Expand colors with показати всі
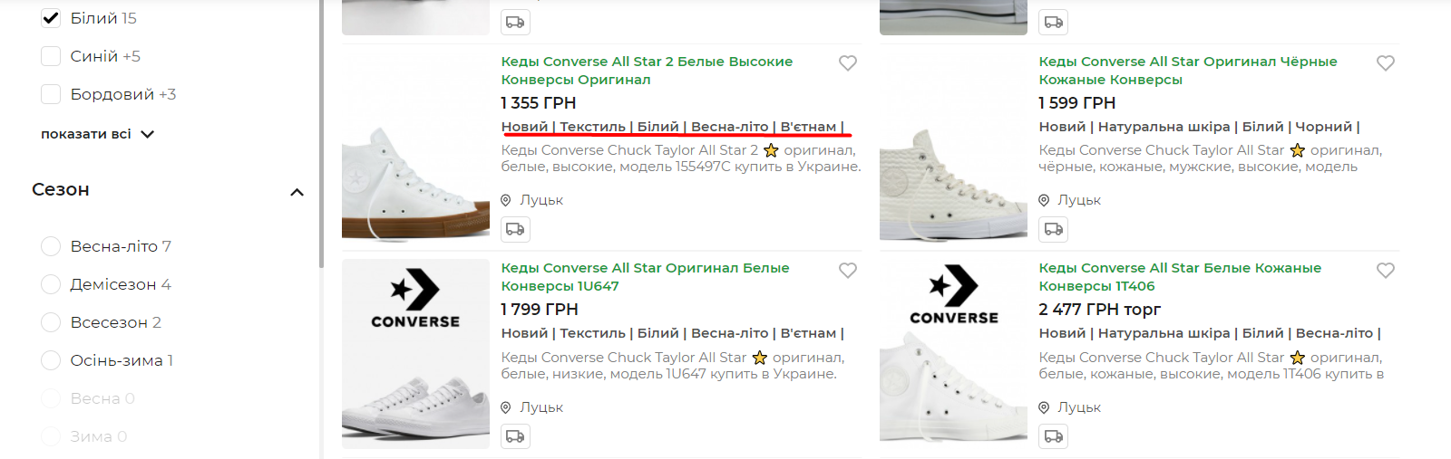1451x459 pixels. [97, 134]
